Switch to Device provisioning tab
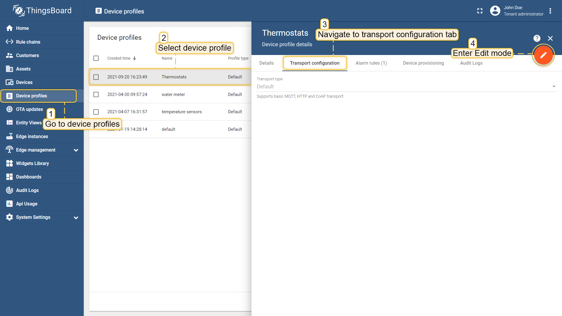The image size is (562, 316). 423,63
